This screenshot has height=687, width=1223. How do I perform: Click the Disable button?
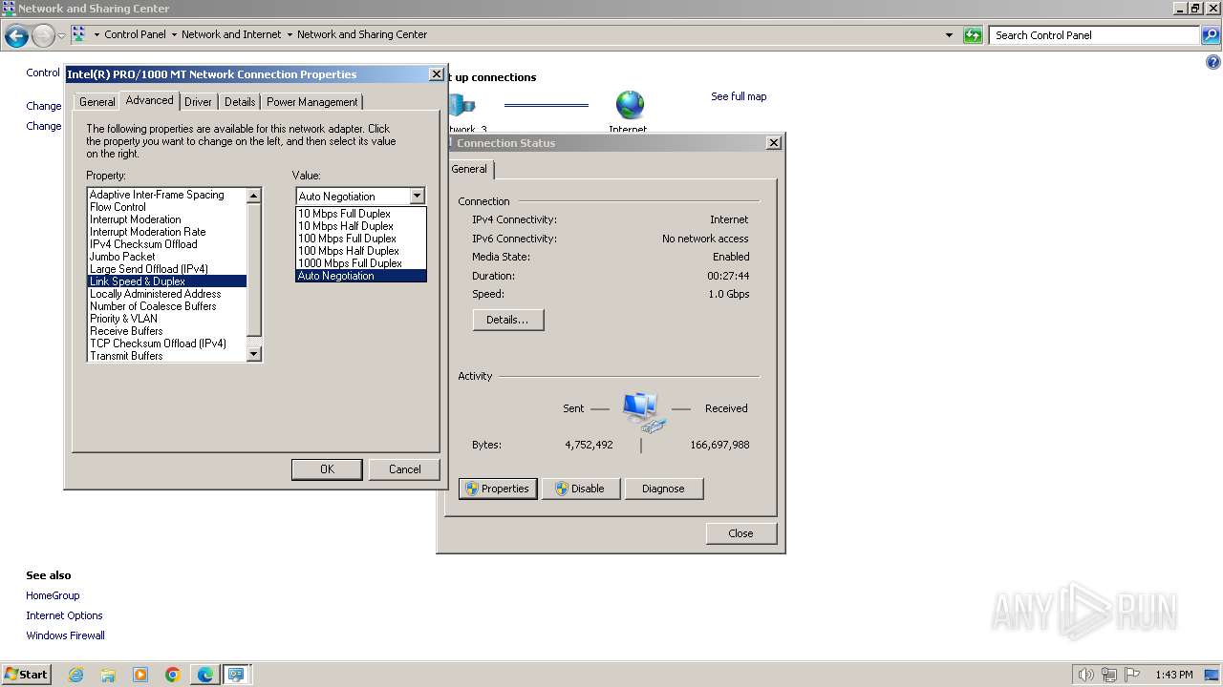(581, 489)
